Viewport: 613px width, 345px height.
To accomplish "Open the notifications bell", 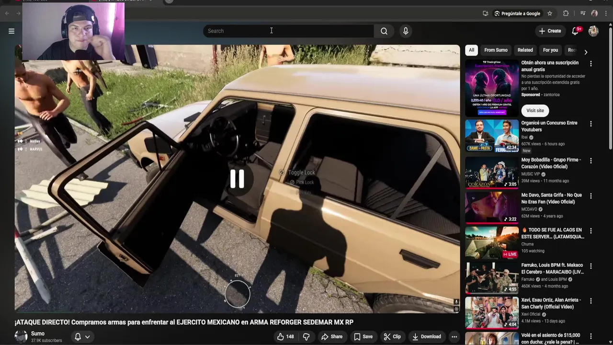I will [x=576, y=31].
